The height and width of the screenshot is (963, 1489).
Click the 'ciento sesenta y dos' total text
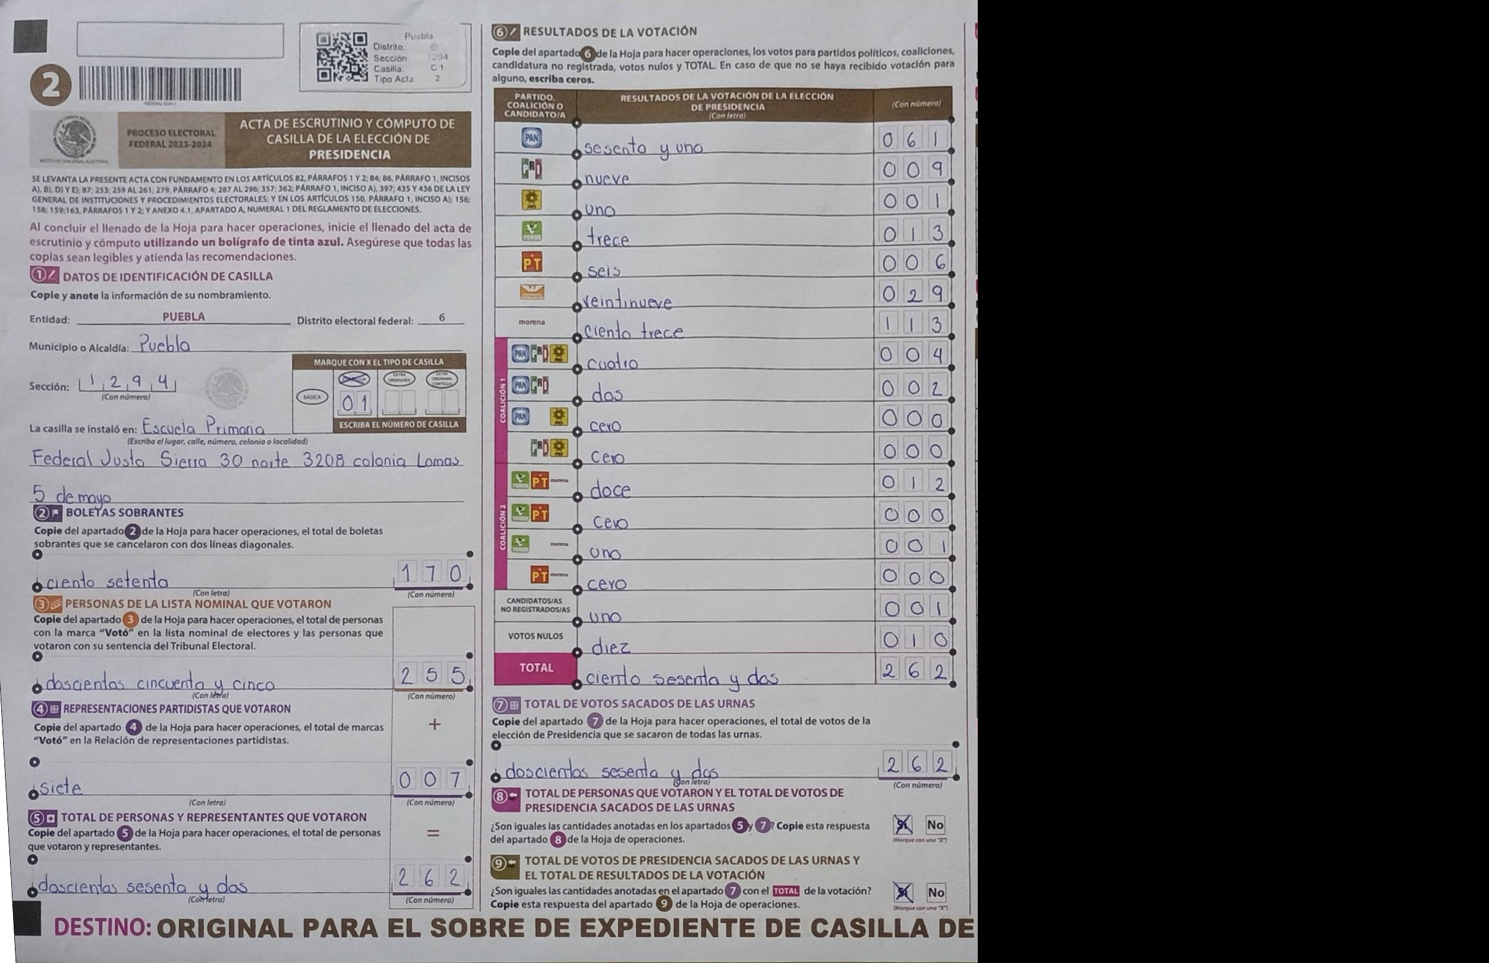(681, 678)
